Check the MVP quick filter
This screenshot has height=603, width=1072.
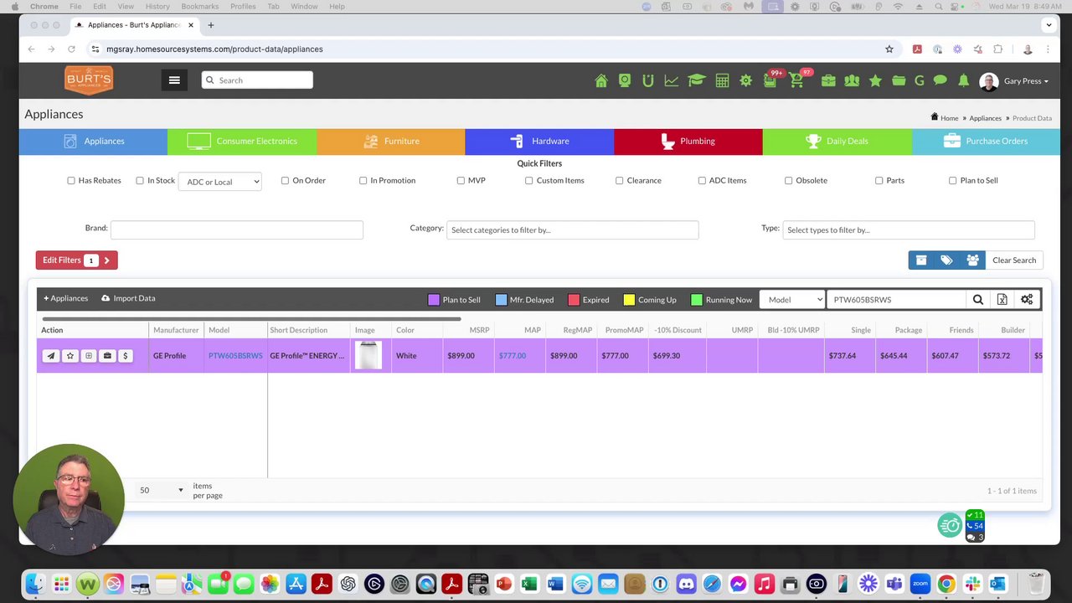point(461,181)
